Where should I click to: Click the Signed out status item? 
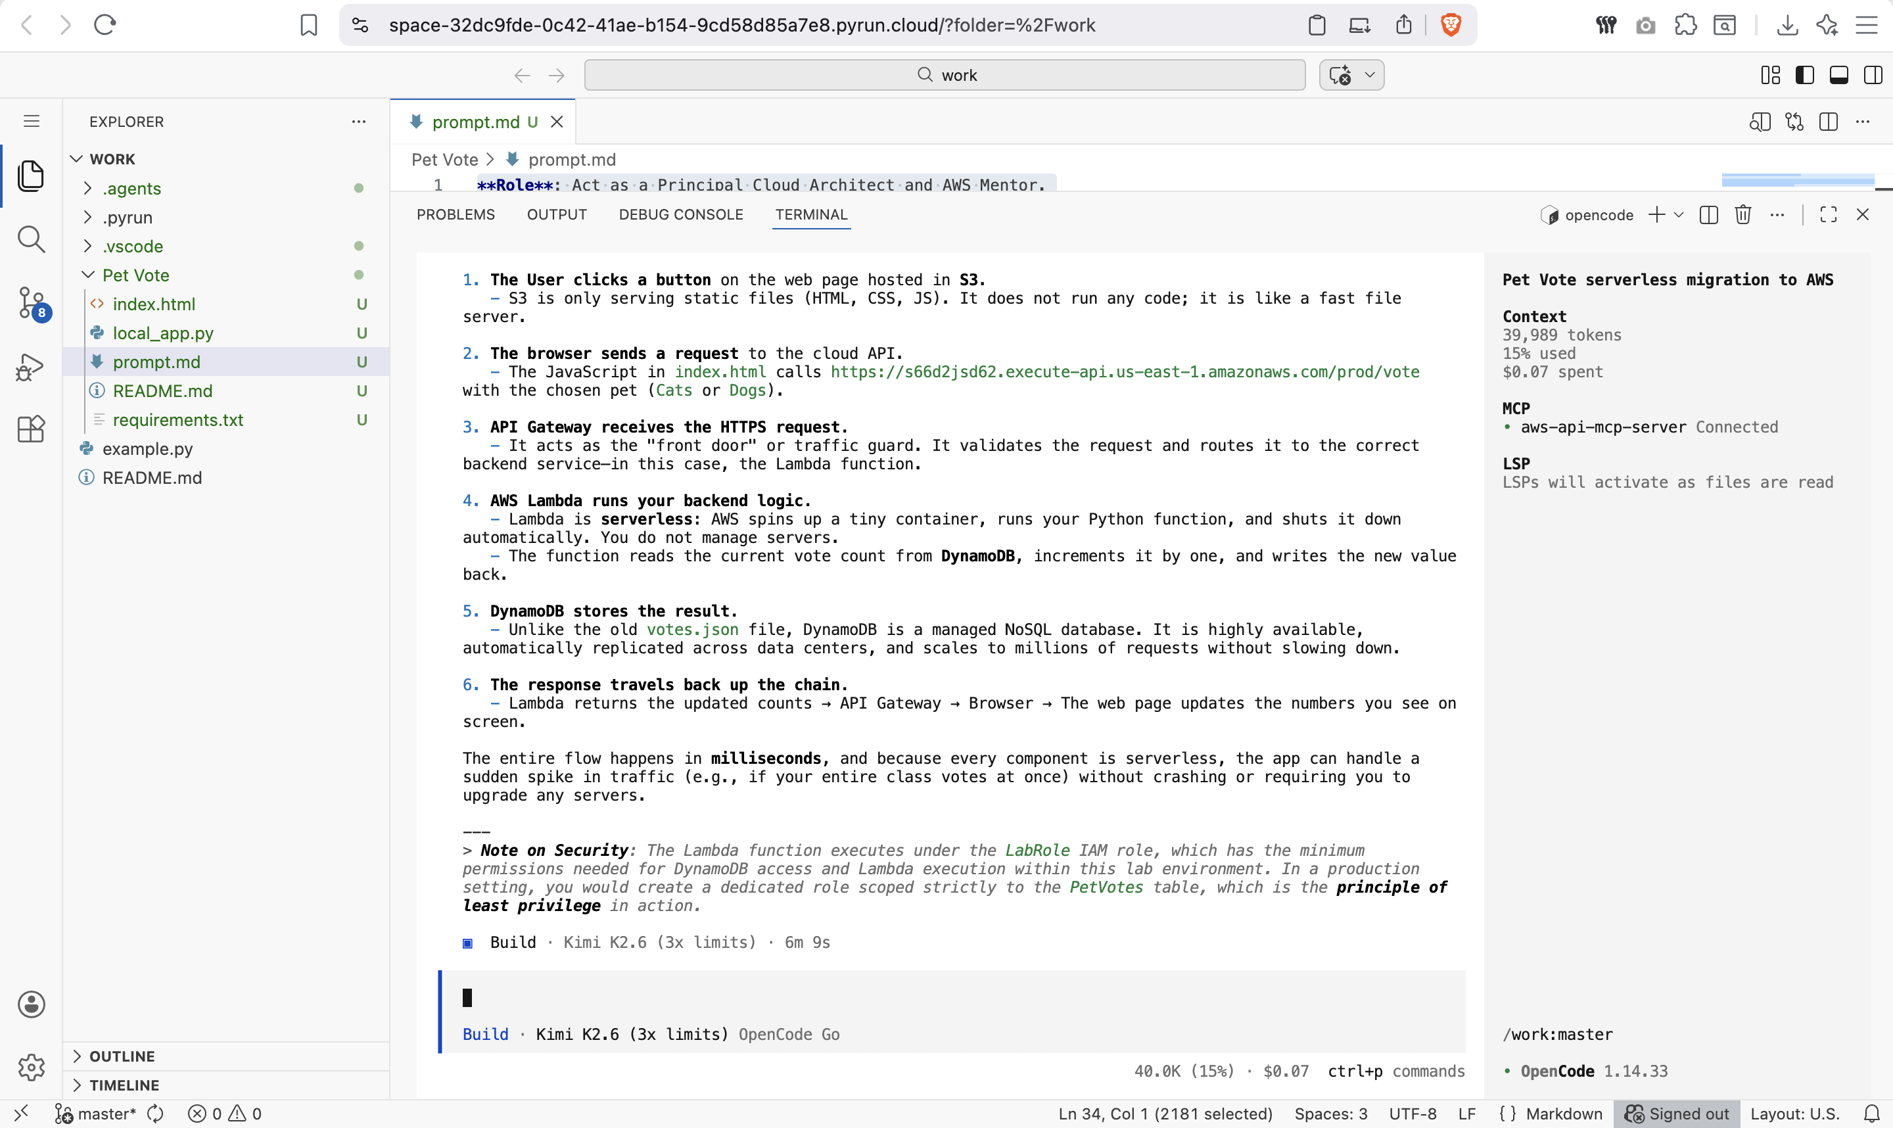1677,1114
